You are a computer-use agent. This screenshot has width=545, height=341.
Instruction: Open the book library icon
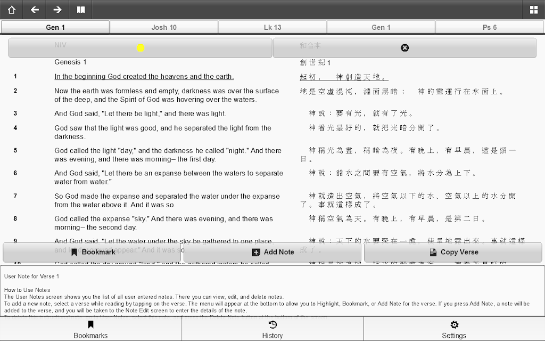click(x=81, y=10)
